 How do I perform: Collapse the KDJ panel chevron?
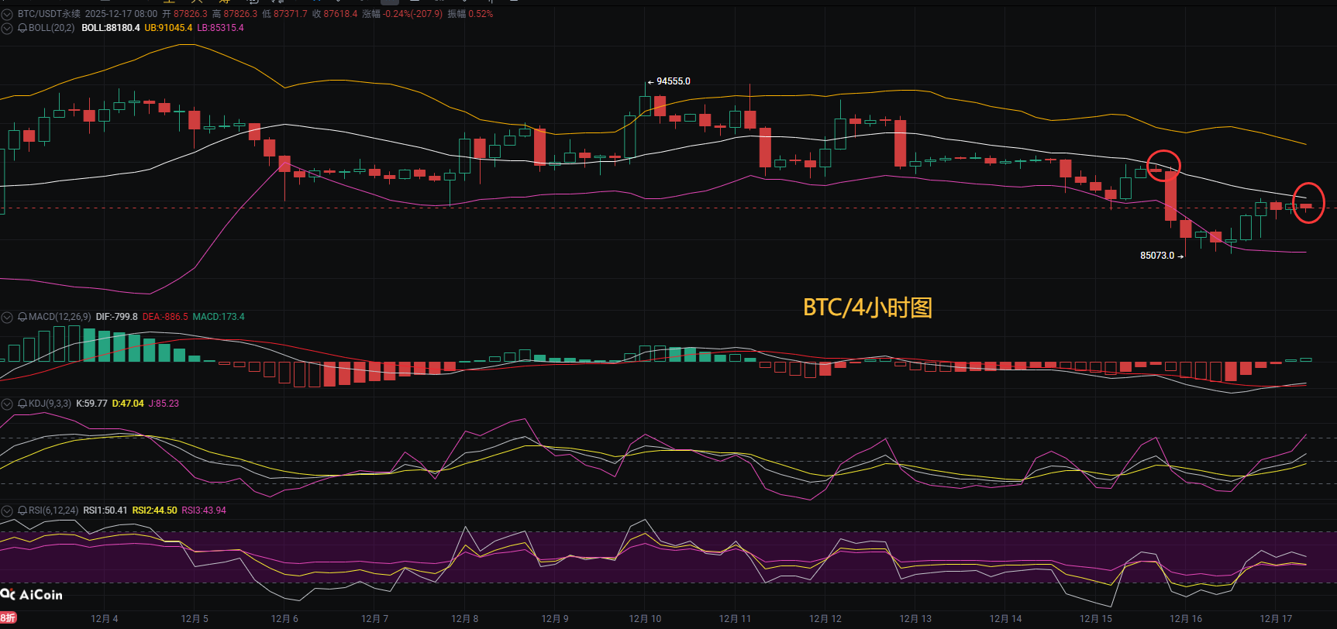point(7,404)
